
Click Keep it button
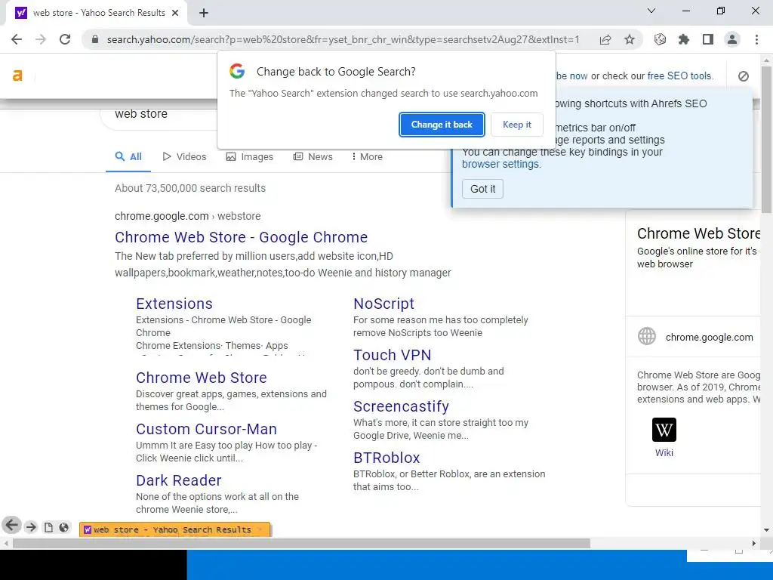tap(516, 125)
